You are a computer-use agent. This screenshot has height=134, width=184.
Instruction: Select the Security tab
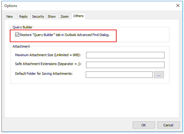(38, 16)
